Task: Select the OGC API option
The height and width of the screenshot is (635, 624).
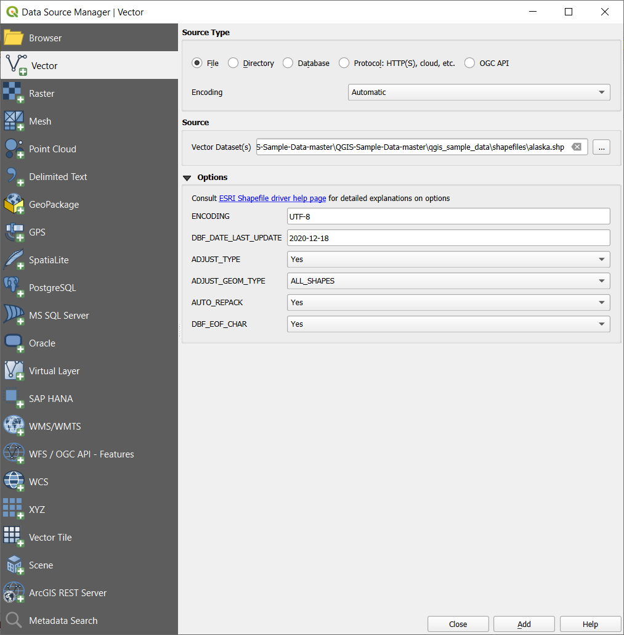Action: pos(469,62)
